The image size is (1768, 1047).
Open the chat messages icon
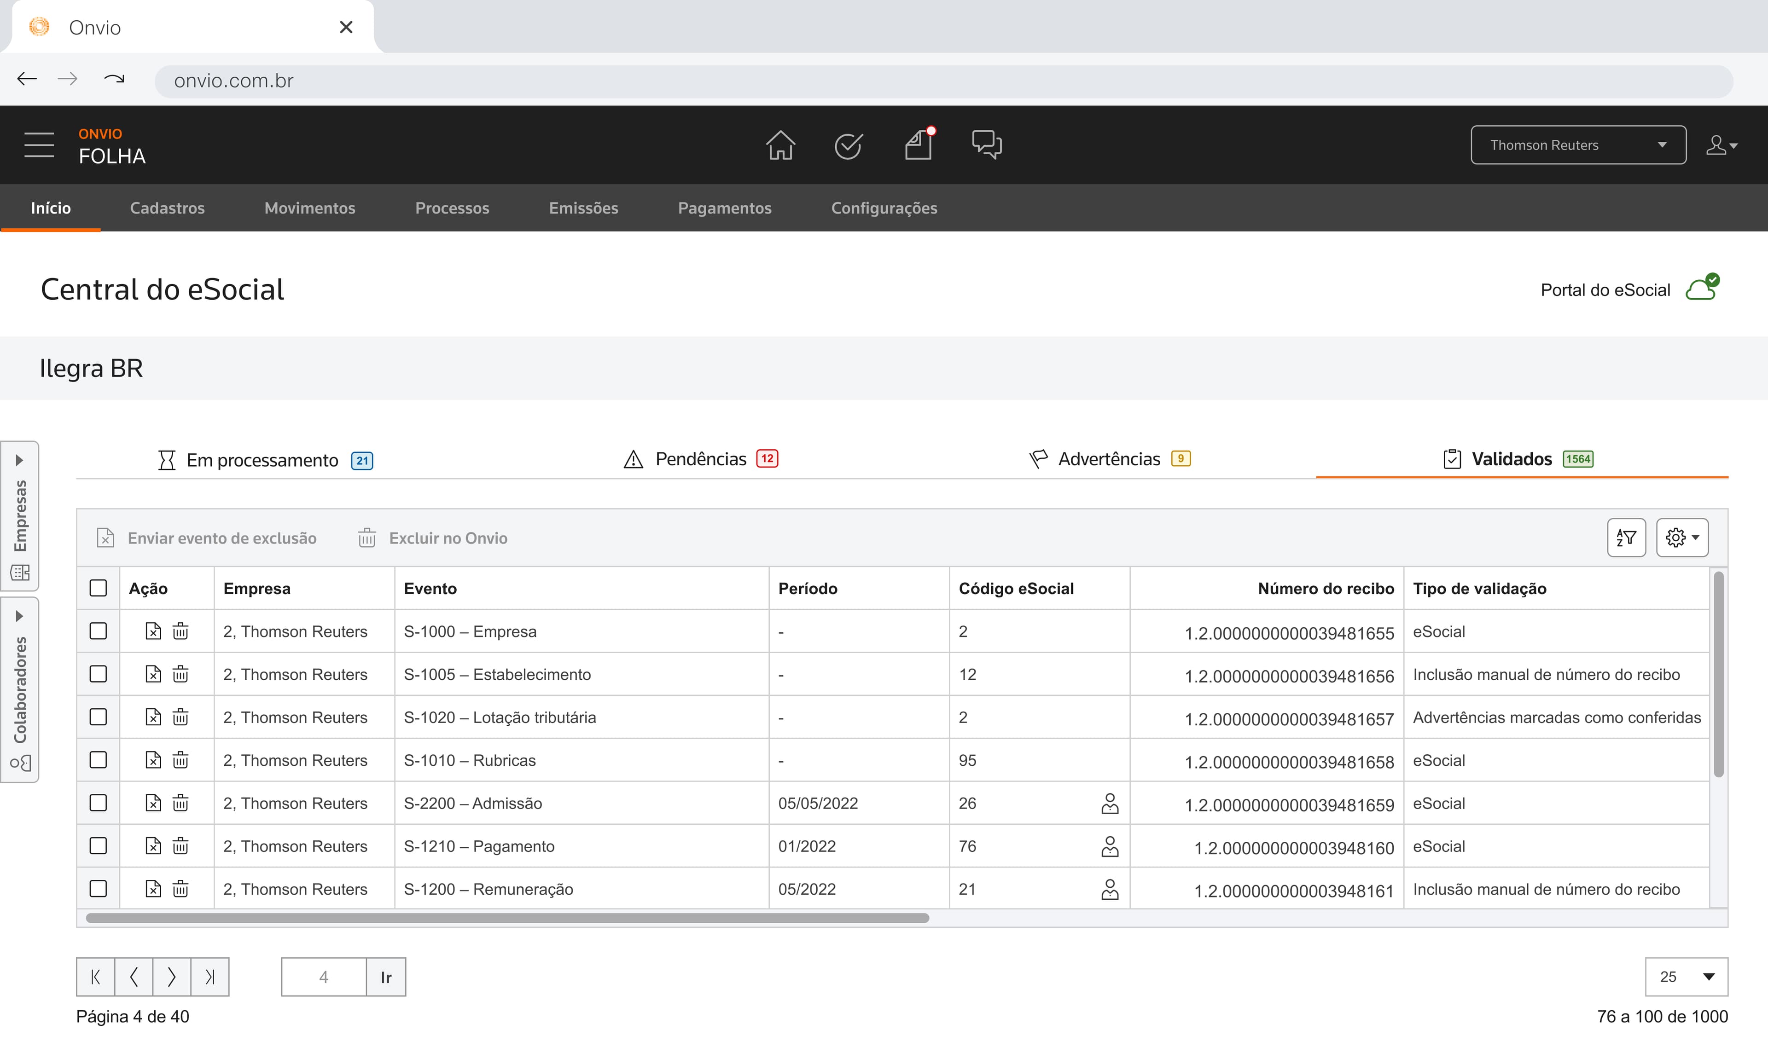987,145
